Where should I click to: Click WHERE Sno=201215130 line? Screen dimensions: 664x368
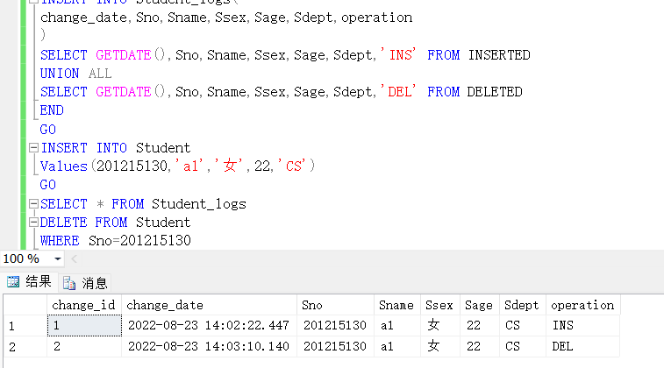[x=116, y=241]
